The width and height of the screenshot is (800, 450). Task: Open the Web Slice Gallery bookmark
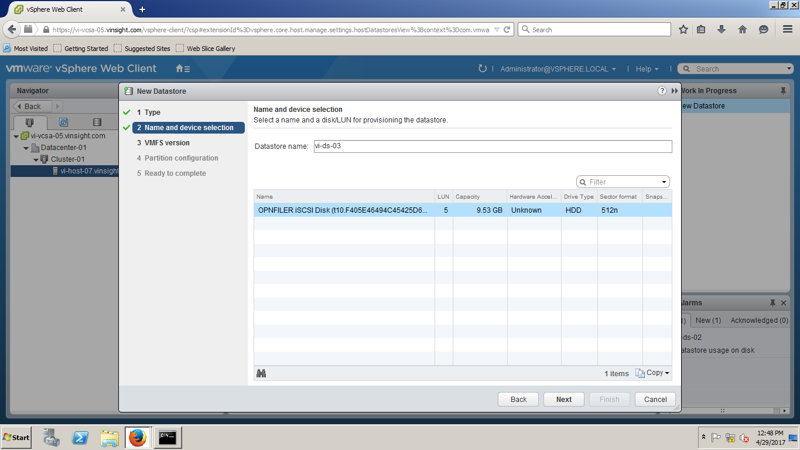[x=206, y=49]
